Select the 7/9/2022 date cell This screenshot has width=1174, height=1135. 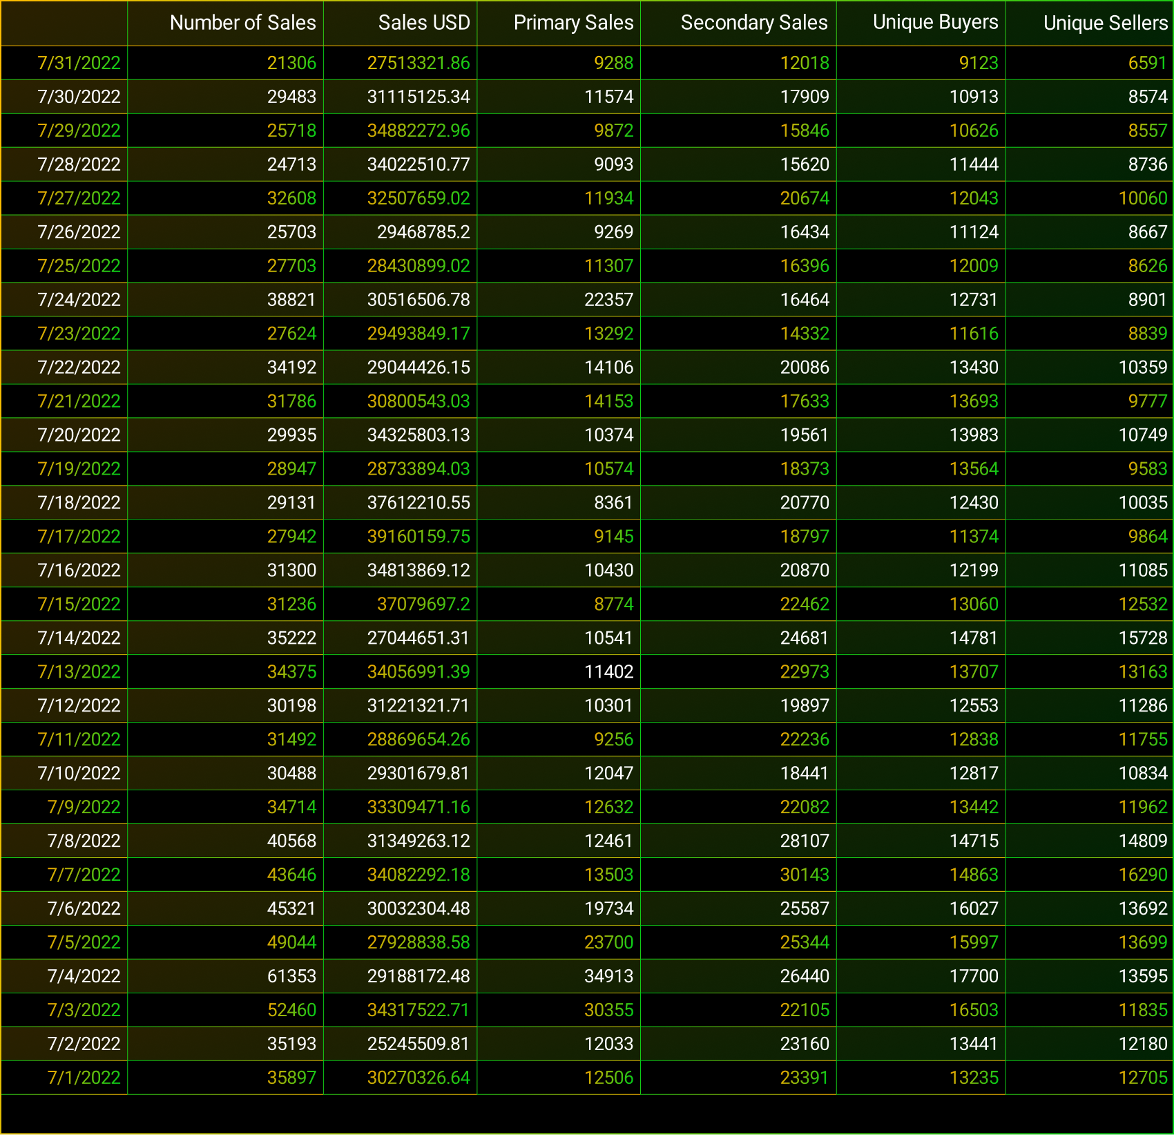64,808
